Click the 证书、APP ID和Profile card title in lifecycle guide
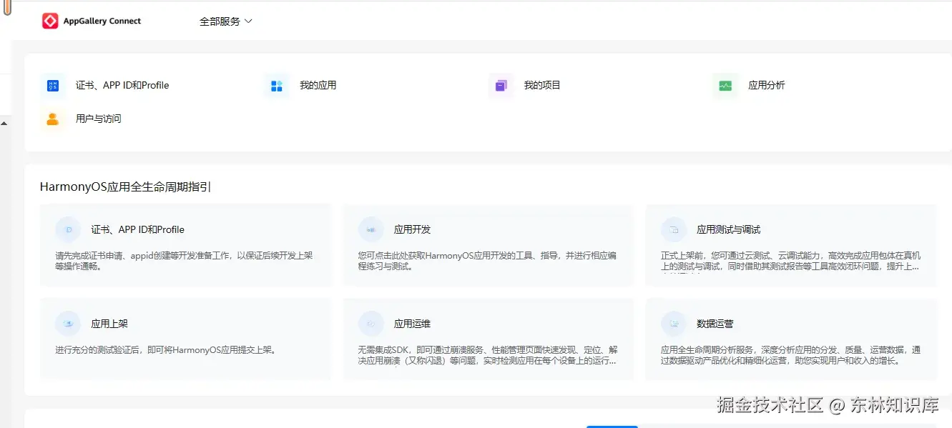Viewport: 952px width, 428px height. click(138, 230)
